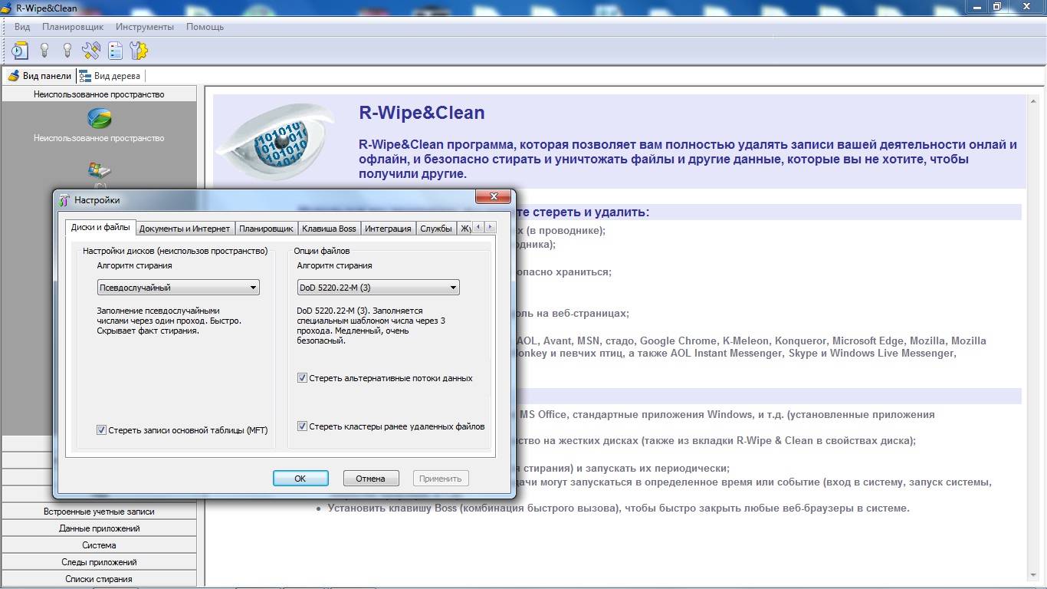Click the Настройки dialog title icon
Screen dimensions: 1047x589
[64, 200]
